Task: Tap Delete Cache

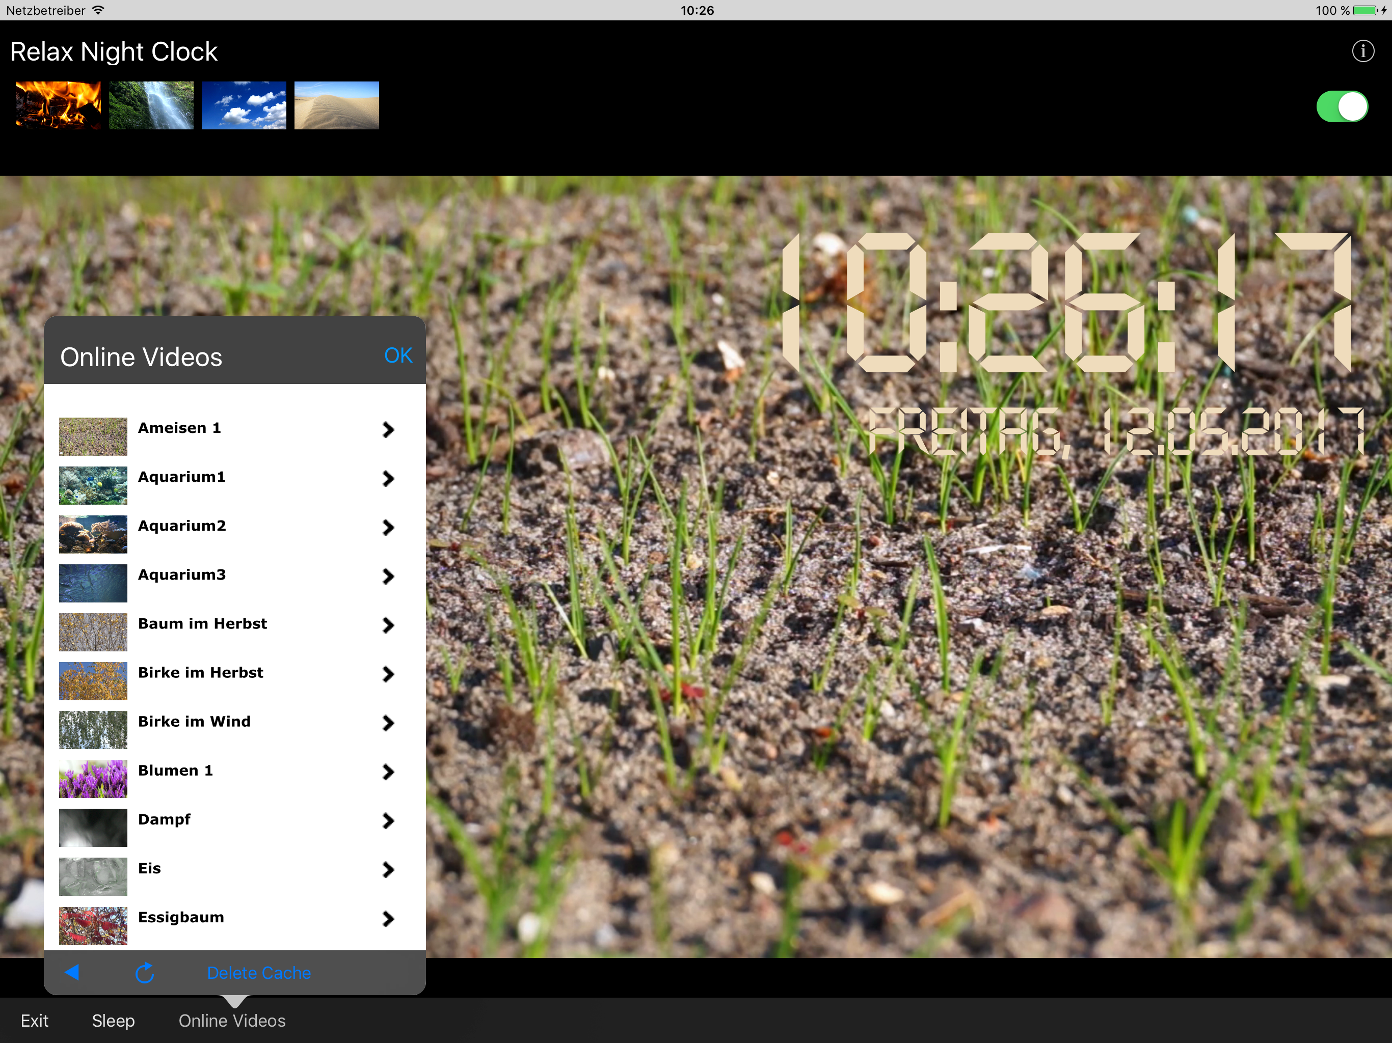Action: tap(259, 973)
